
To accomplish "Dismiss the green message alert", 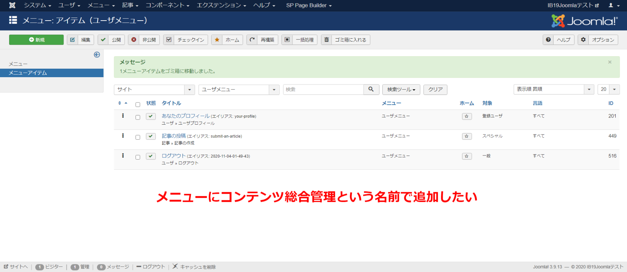I will point(610,62).
